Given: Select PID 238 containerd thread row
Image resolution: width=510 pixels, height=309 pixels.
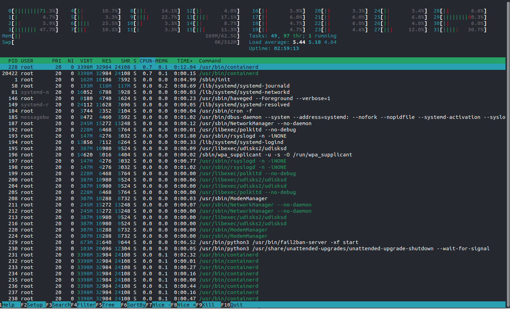Looking at the screenshot, I should pos(253,299).
